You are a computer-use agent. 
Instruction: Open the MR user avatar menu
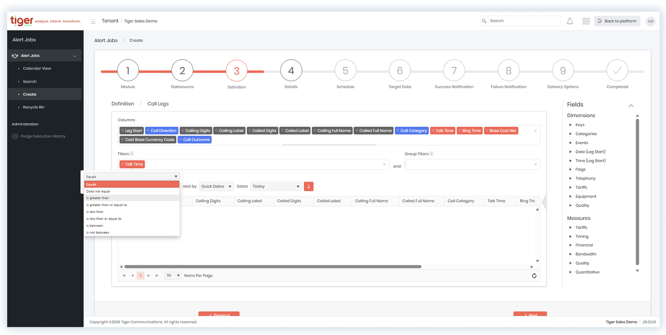point(651,21)
